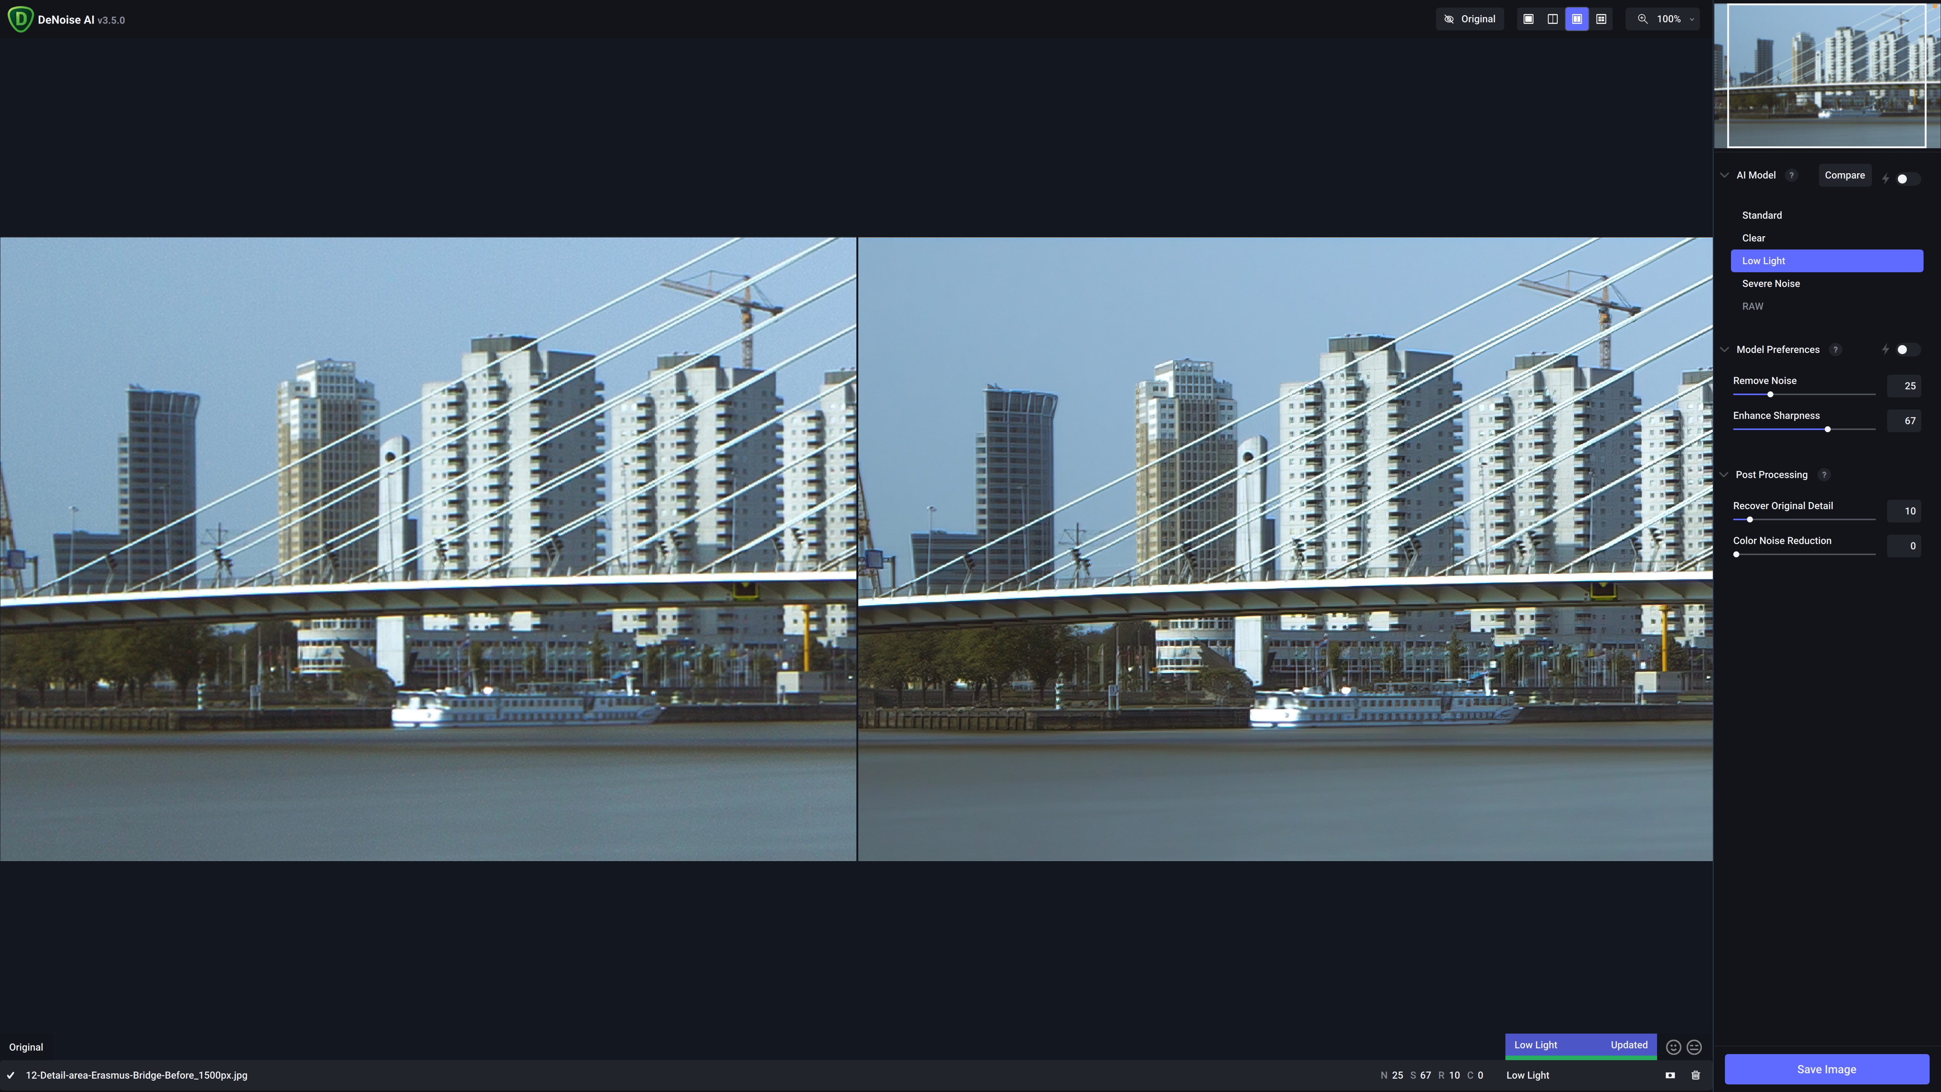This screenshot has width=1941, height=1092.
Task: Collapse the Post Processing section
Action: (1724, 475)
